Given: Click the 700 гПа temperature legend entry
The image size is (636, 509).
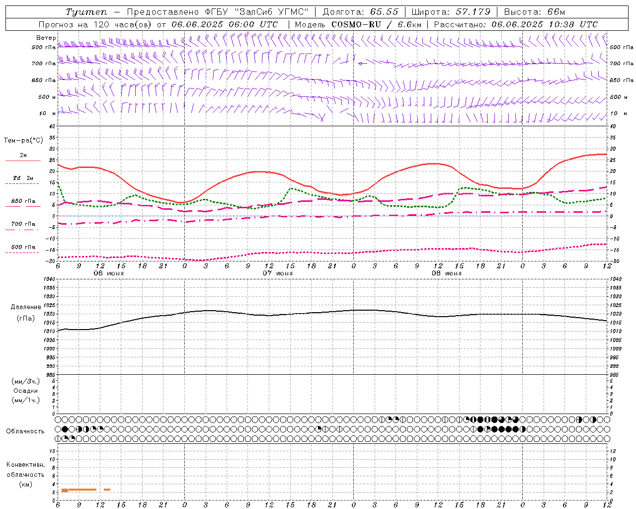Looking at the screenshot, I should 23,224.
